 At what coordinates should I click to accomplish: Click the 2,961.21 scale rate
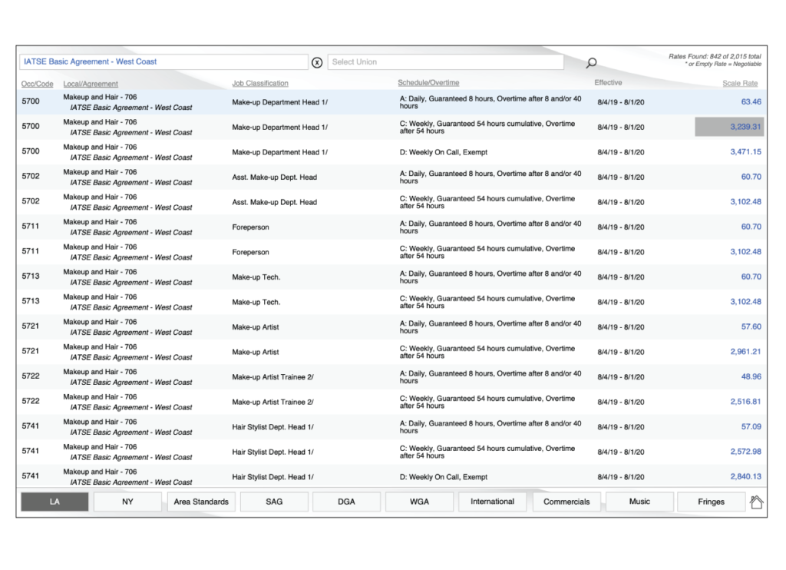click(x=745, y=352)
